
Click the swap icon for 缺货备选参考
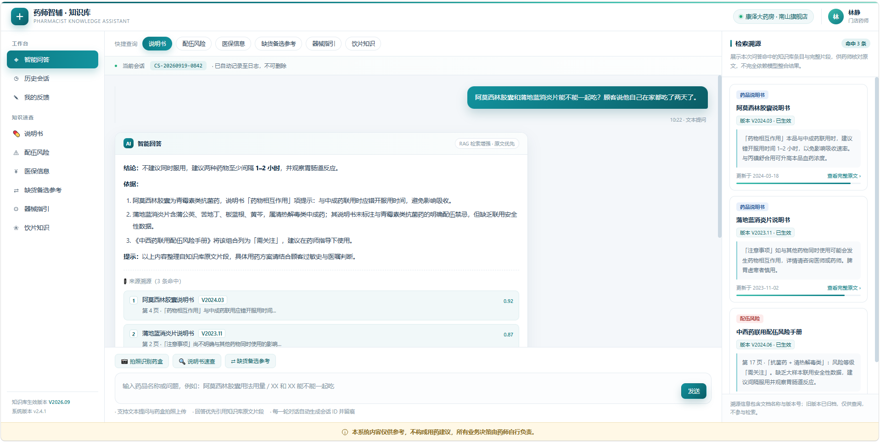(16, 190)
